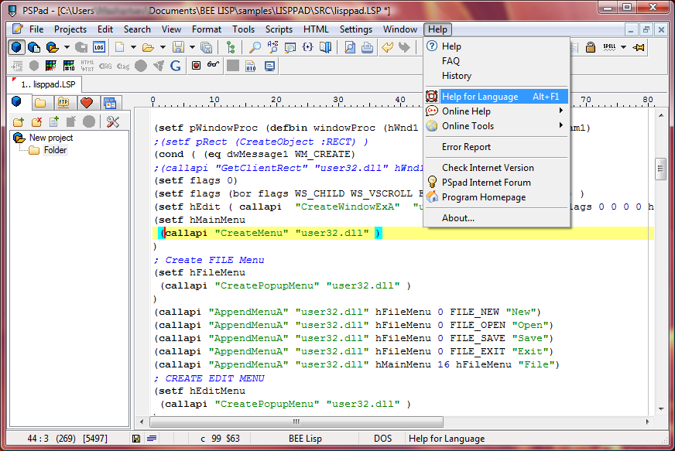Toggle the padlock read-only icon
The image size is (675, 451).
click(591, 47)
